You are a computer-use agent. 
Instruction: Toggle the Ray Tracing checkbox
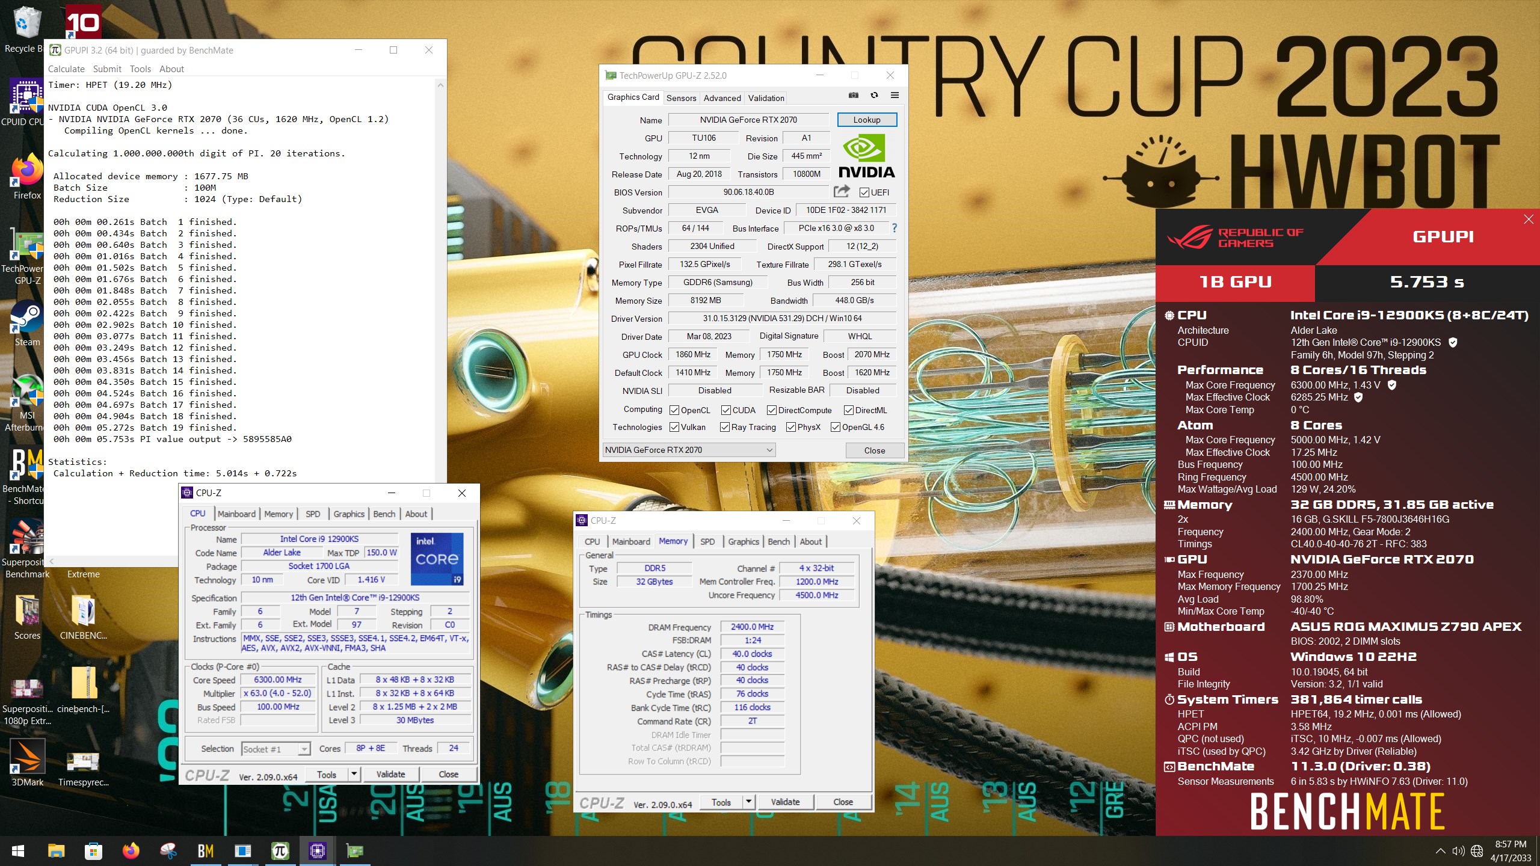(725, 427)
